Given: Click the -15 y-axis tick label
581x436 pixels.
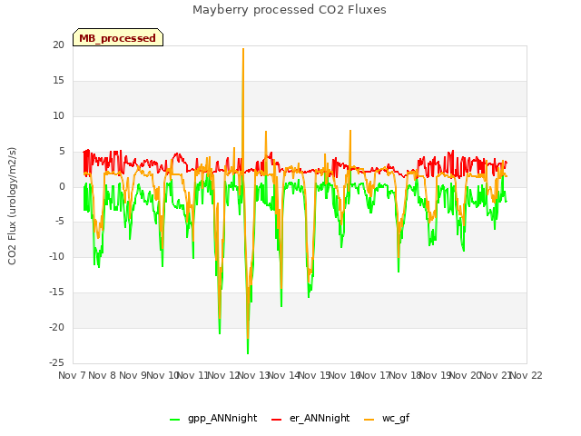Looking at the screenshot, I should [x=57, y=292].
